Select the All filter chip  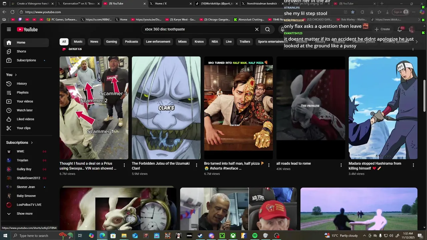coord(64,42)
